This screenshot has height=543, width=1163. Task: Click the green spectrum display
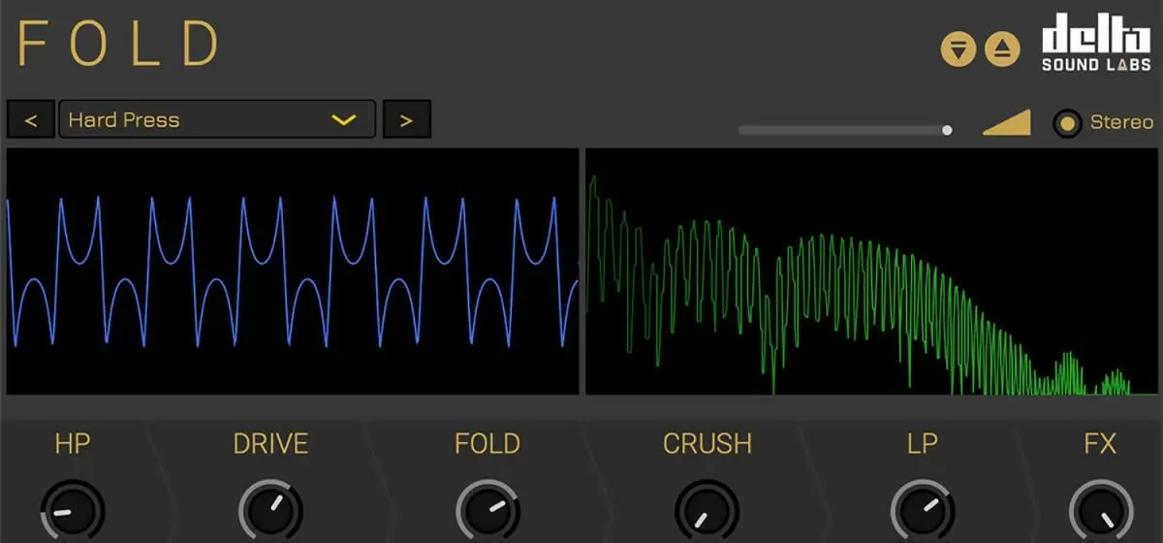point(870,271)
